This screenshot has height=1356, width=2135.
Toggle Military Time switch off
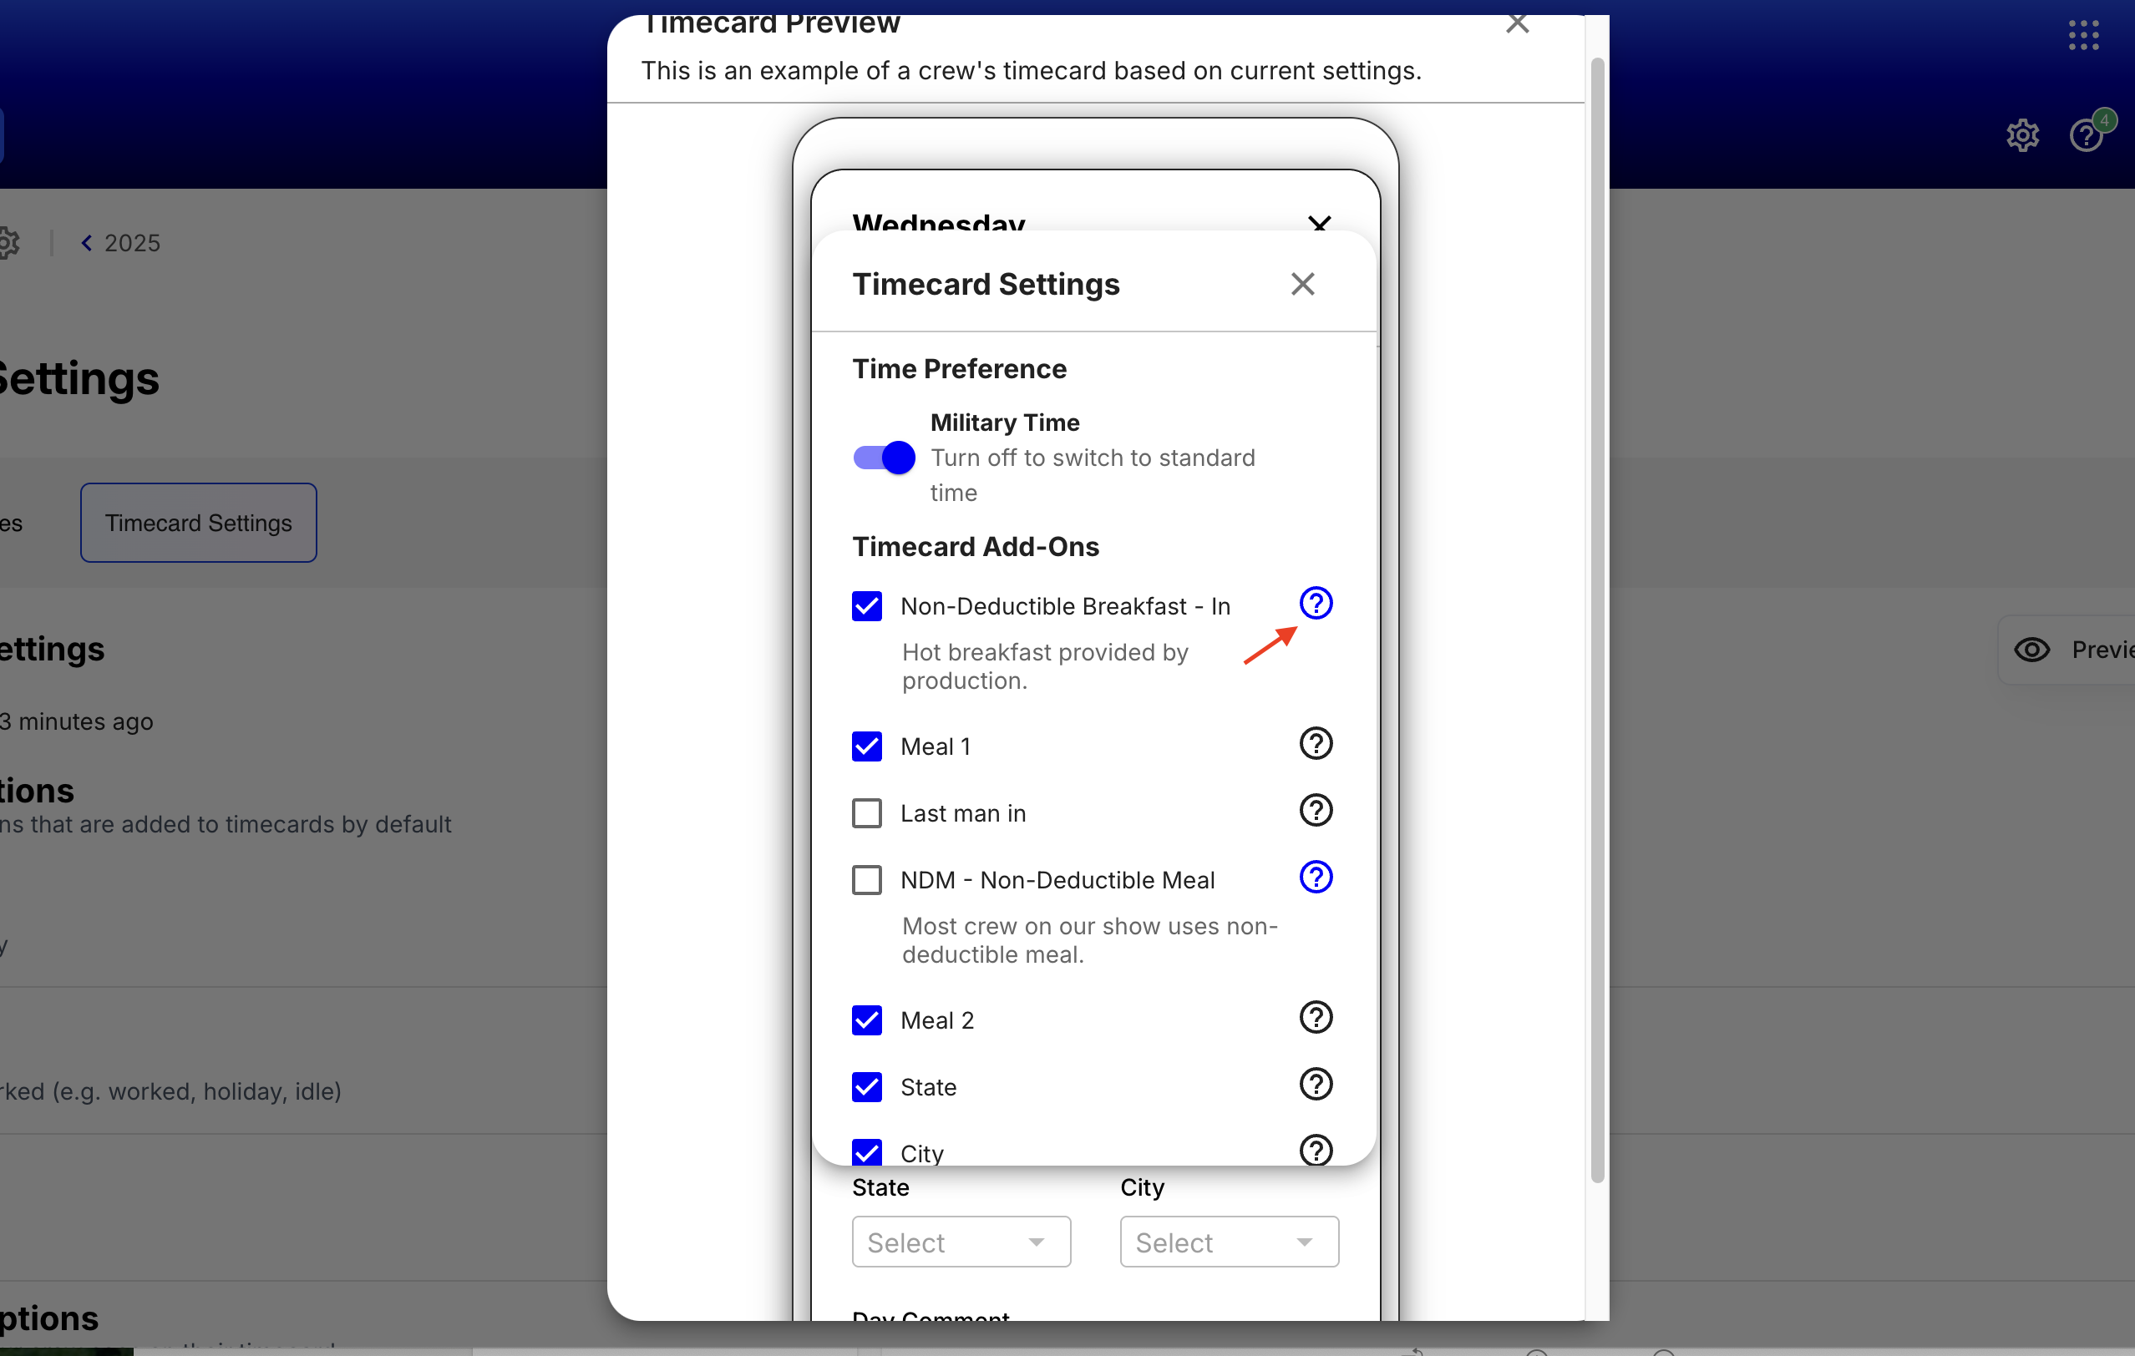tap(884, 458)
